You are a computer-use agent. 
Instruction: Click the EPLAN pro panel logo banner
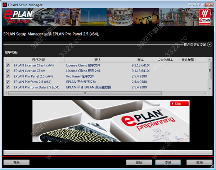(x=18, y=17)
